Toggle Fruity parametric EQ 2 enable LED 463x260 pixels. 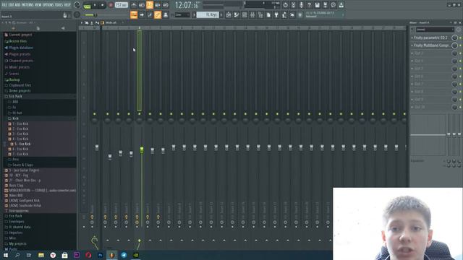pos(460,38)
